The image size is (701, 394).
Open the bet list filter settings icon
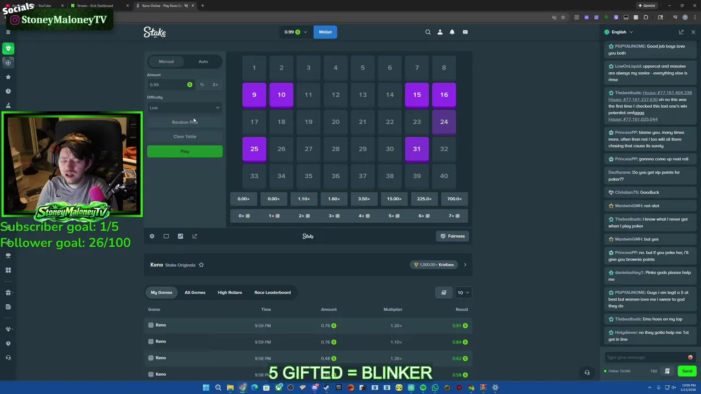pos(444,293)
